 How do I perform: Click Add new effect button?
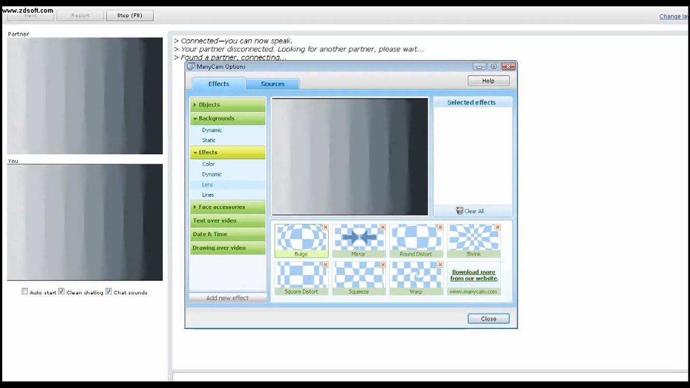227,298
